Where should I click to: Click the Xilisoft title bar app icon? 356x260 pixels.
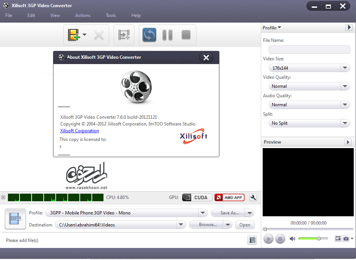click(x=6, y=5)
